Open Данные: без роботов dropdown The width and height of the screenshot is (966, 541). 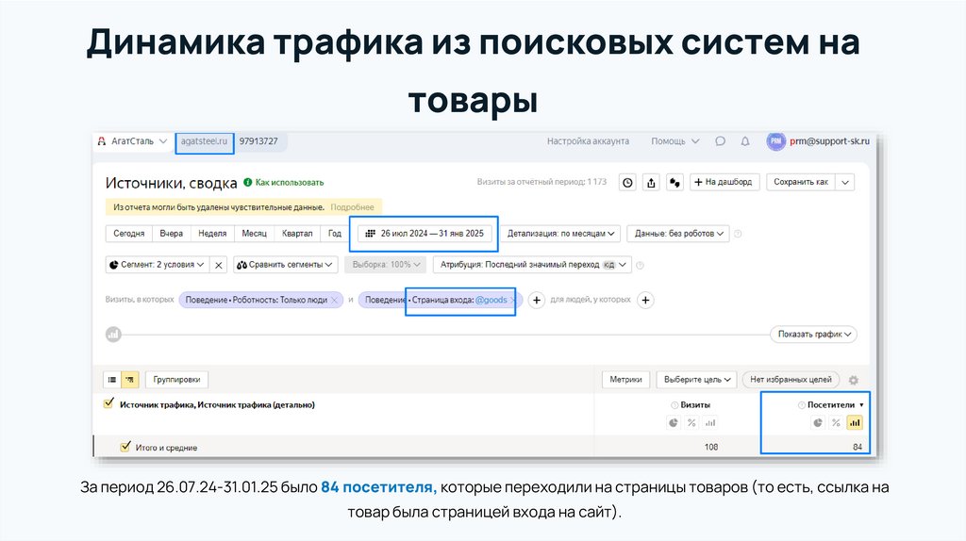[678, 234]
